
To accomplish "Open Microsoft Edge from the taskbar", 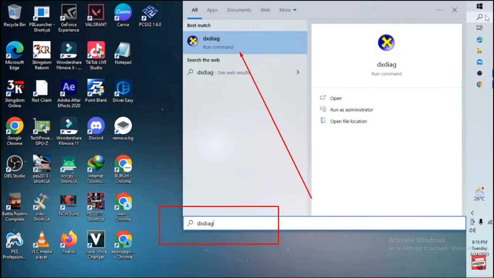I will [480, 40].
